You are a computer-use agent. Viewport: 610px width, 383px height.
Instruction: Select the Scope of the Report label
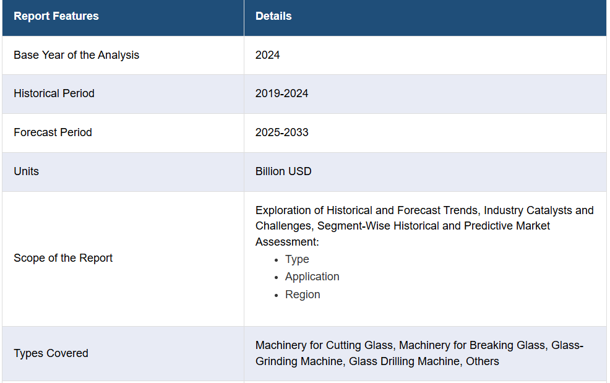pos(63,258)
